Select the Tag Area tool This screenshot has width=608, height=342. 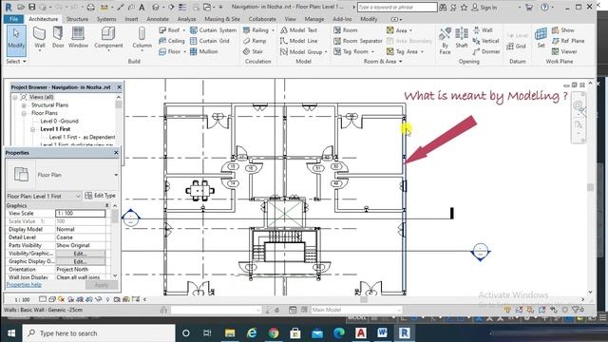click(405, 51)
